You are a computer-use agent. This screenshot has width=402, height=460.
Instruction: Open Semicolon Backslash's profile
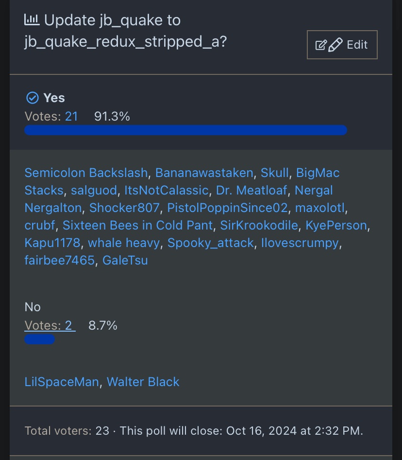coord(86,173)
